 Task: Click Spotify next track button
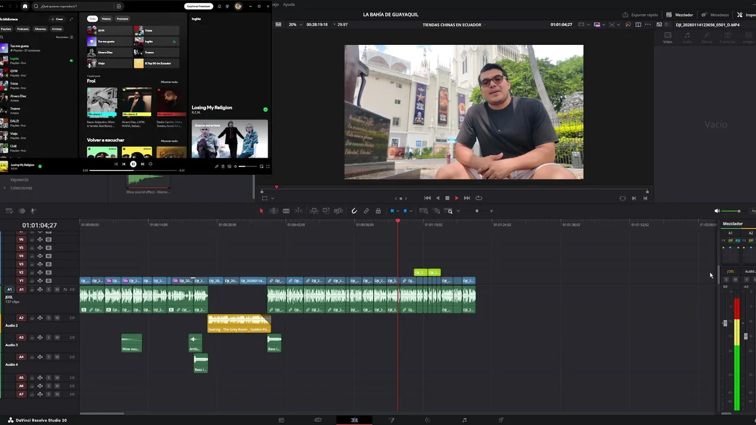tap(142, 164)
